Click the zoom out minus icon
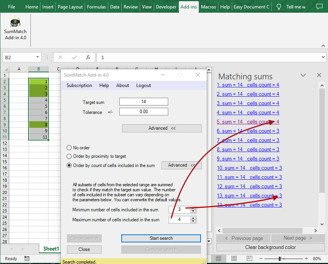This screenshot has height=264, width=328. [x=261, y=259]
